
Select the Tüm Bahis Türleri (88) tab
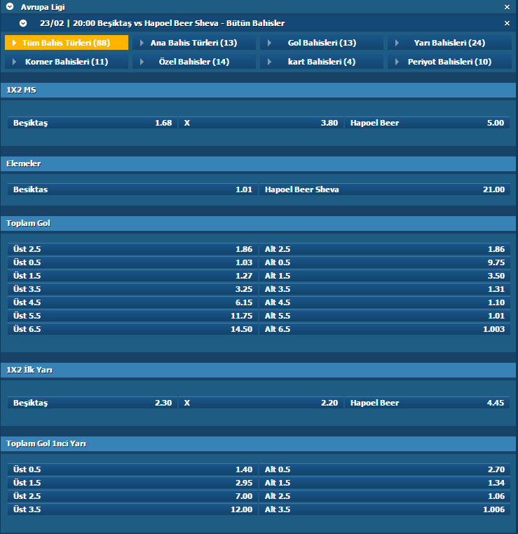pos(67,43)
